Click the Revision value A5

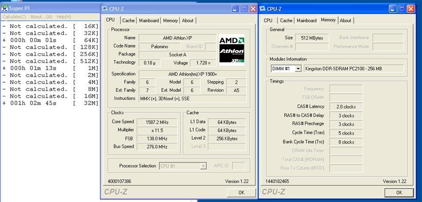coord(236,91)
